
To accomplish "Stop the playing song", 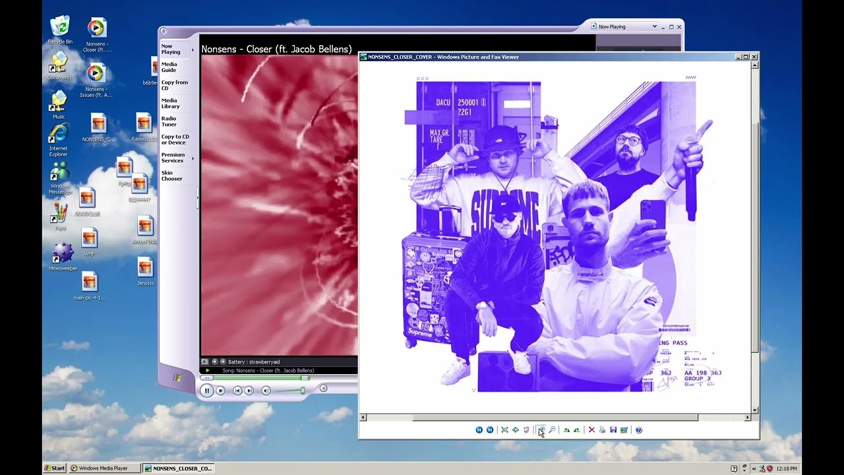I will 221,391.
